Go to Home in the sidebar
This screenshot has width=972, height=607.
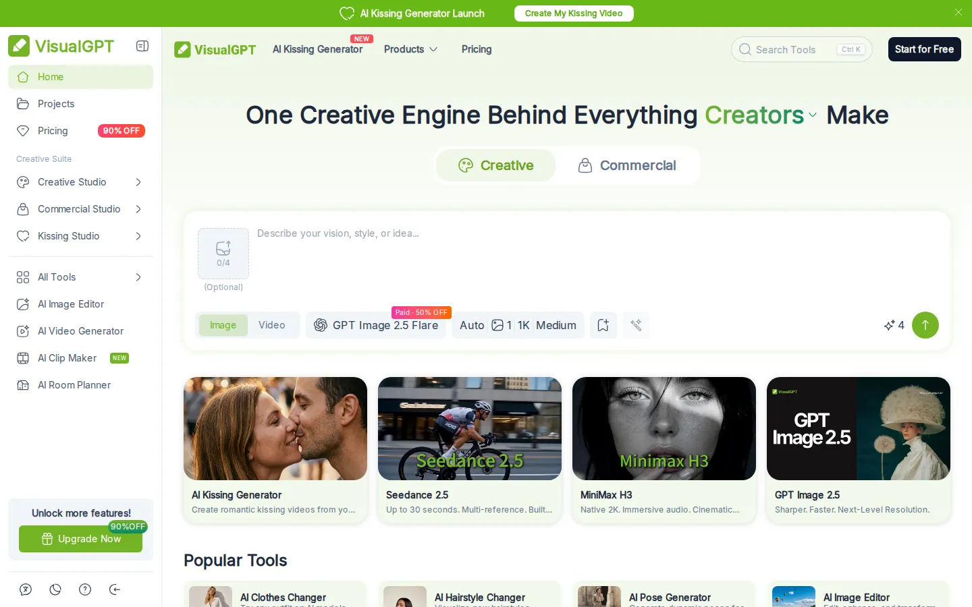tap(80, 77)
